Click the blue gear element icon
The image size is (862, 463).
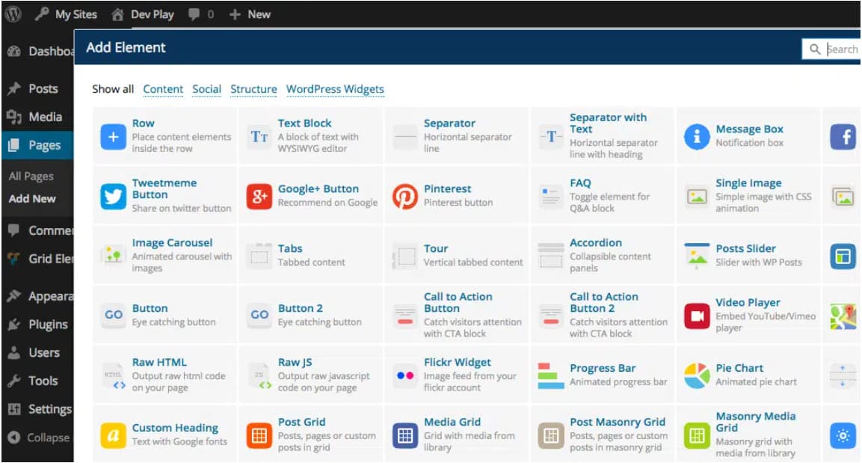pos(843,435)
